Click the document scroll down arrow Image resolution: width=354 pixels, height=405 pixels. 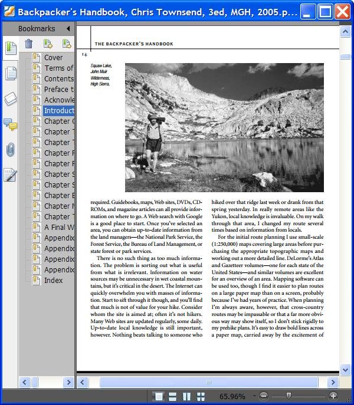point(345,370)
